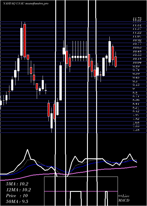Click the tallest red candle near the 11.5 peak
Viewport: 147px width, 206px height.
25,41
